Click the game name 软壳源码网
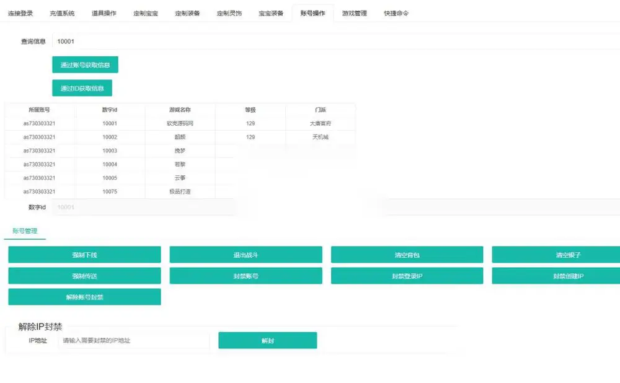The image size is (620, 383). 180,123
